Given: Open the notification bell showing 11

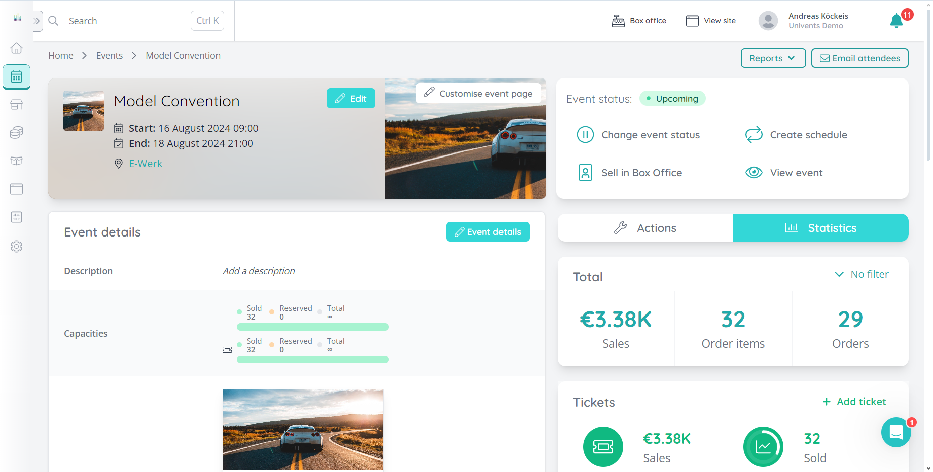Looking at the screenshot, I should tap(896, 21).
